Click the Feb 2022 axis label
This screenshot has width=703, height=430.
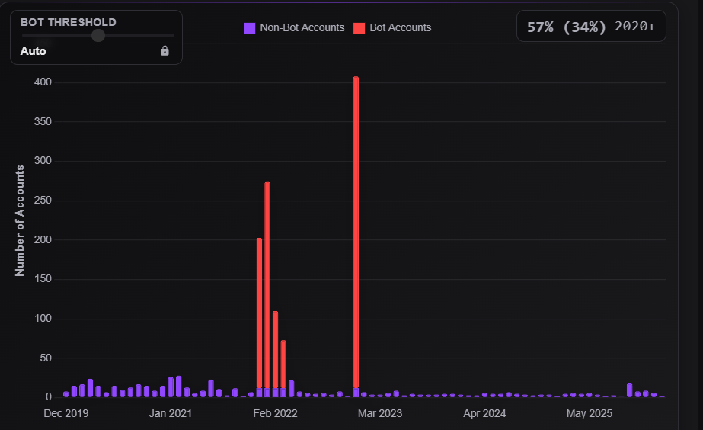(275, 413)
